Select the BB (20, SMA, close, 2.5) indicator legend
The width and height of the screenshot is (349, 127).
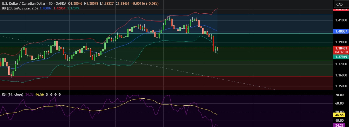pos(20,8)
